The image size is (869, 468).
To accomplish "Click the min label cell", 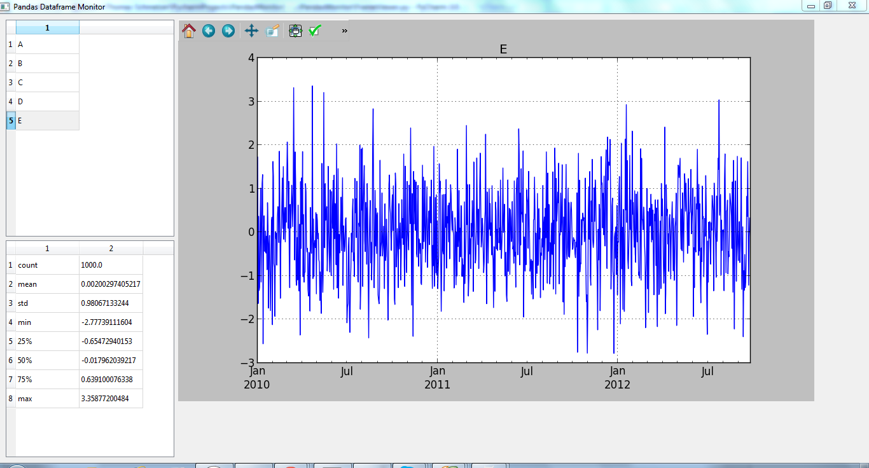I will coord(48,322).
